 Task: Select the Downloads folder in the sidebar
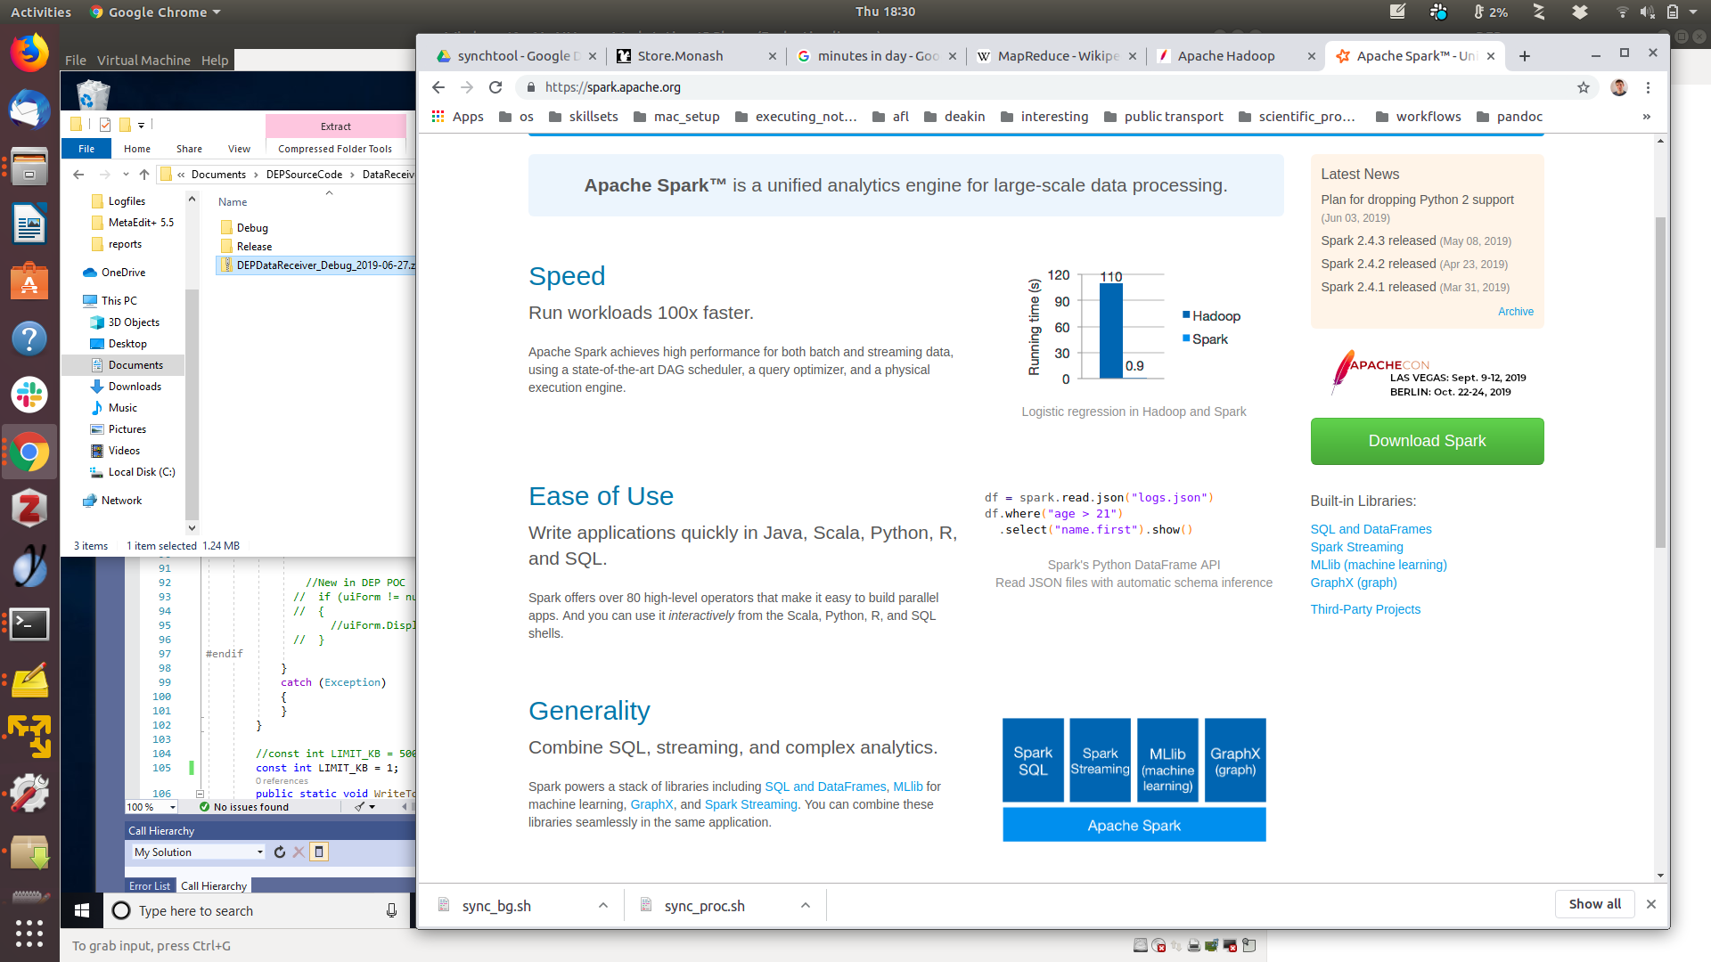point(135,387)
